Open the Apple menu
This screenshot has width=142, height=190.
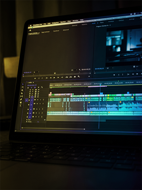tap(31, 26)
